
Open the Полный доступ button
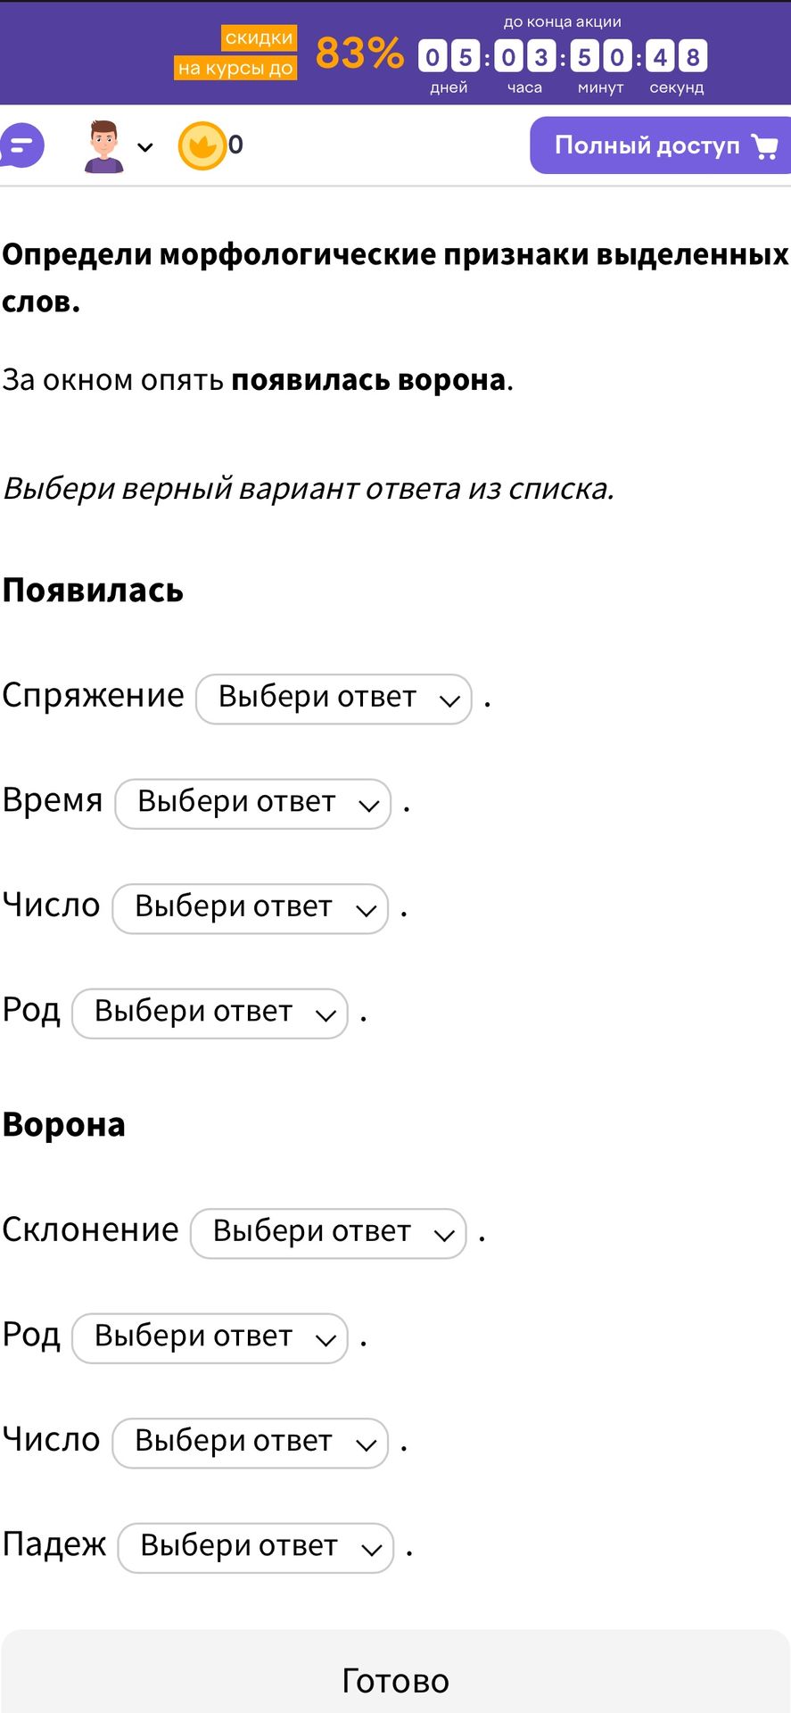[x=660, y=145]
